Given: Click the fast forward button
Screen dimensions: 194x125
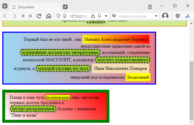Looking at the screenshot, I should coord(30,16).
